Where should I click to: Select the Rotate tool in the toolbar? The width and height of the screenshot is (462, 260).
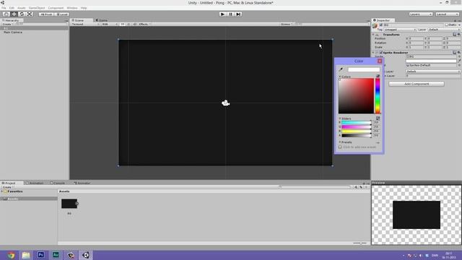pyautogui.click(x=22, y=14)
